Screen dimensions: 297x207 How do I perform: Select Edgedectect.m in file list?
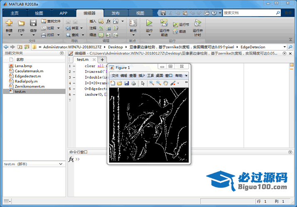click(x=28, y=76)
